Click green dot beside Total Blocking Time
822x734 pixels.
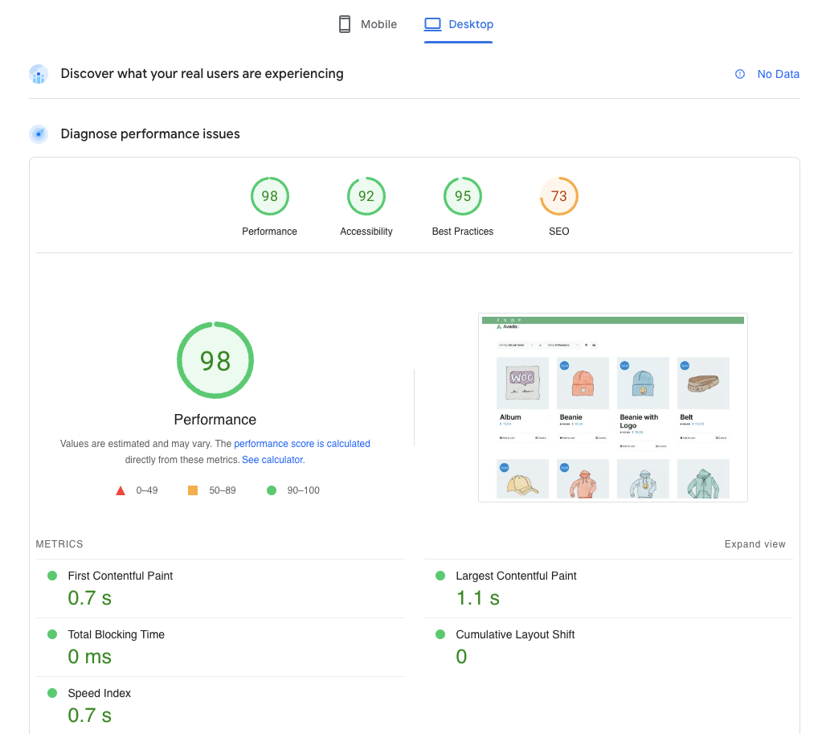(x=52, y=634)
